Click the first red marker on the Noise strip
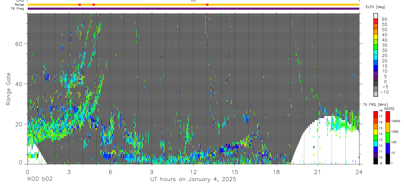This screenshot has height=186, width=404. coord(80,5)
